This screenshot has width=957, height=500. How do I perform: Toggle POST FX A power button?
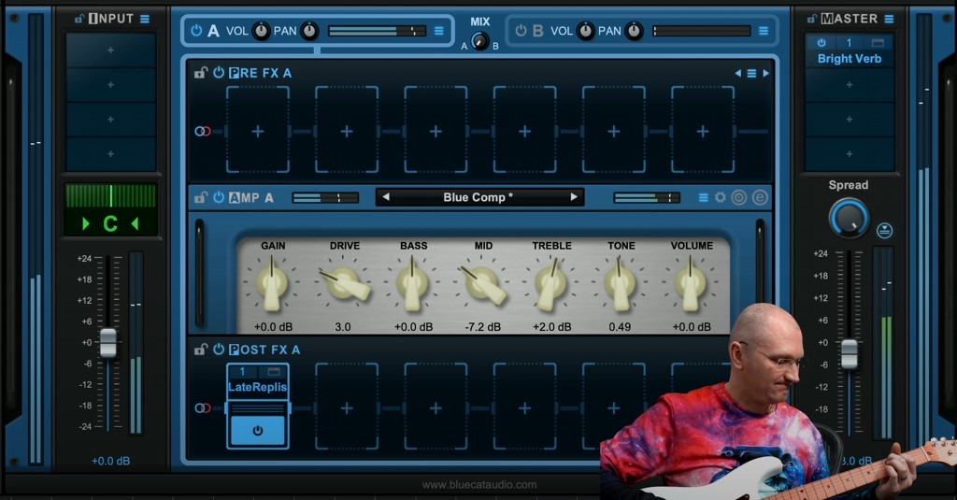219,350
